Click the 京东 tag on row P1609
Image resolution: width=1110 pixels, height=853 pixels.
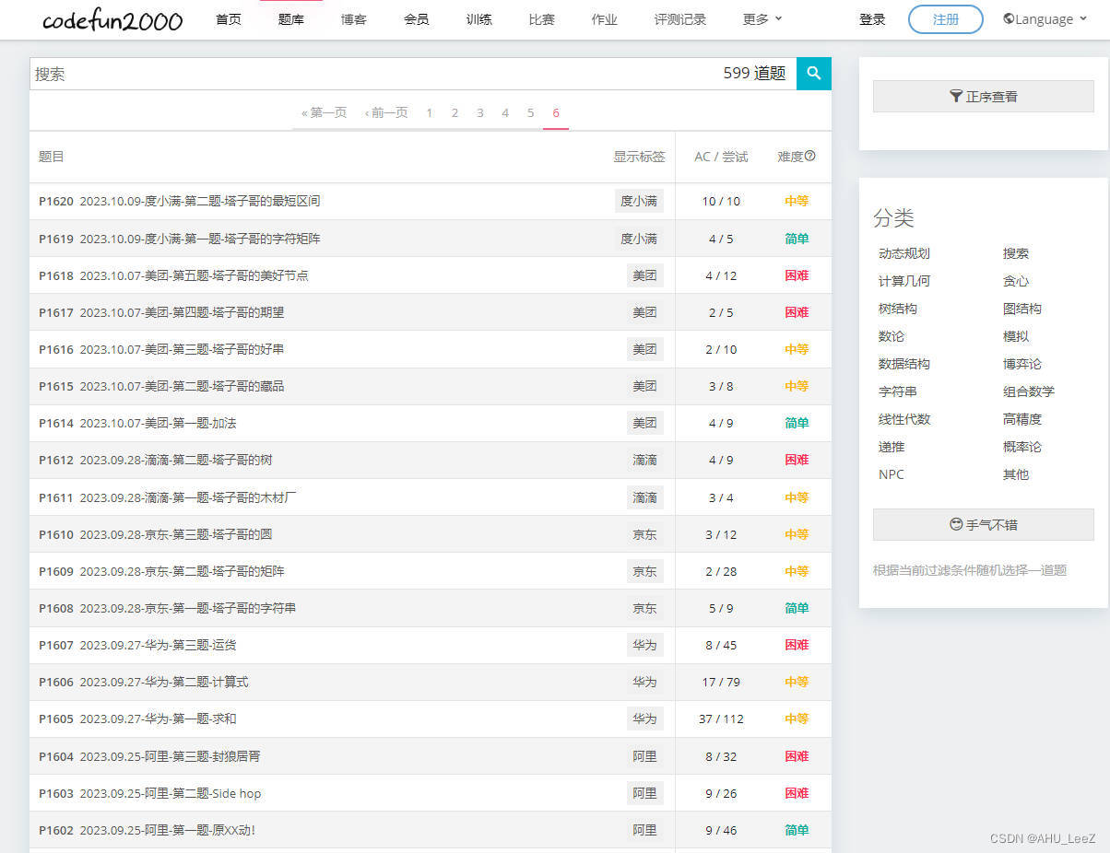[644, 571]
